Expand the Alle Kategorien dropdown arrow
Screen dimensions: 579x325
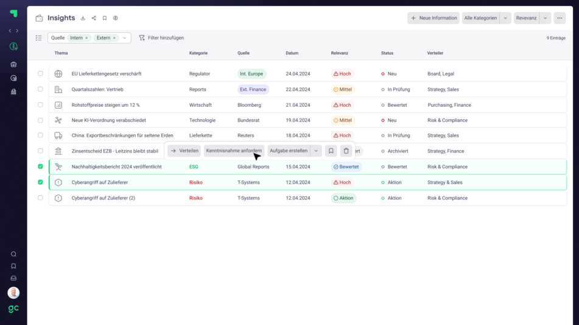pyautogui.click(x=505, y=18)
